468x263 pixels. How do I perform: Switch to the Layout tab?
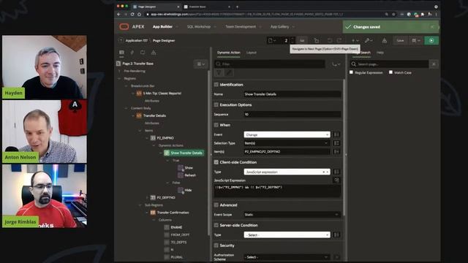pyautogui.click(x=252, y=53)
